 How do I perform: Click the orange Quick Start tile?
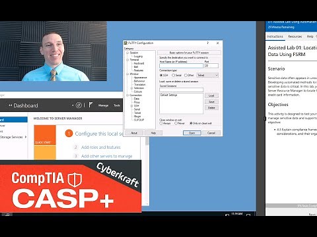click(x=45, y=135)
